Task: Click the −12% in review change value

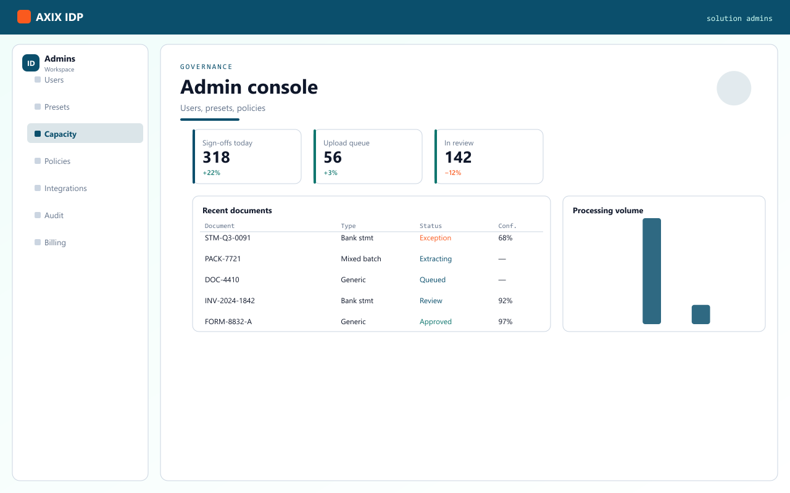Action: pyautogui.click(x=453, y=173)
